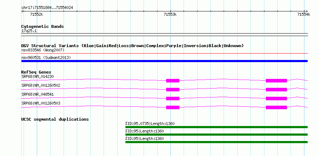Select the longer exon block of SRP68|NM_001260503
The height and width of the screenshot is (156, 318).
(277, 107)
